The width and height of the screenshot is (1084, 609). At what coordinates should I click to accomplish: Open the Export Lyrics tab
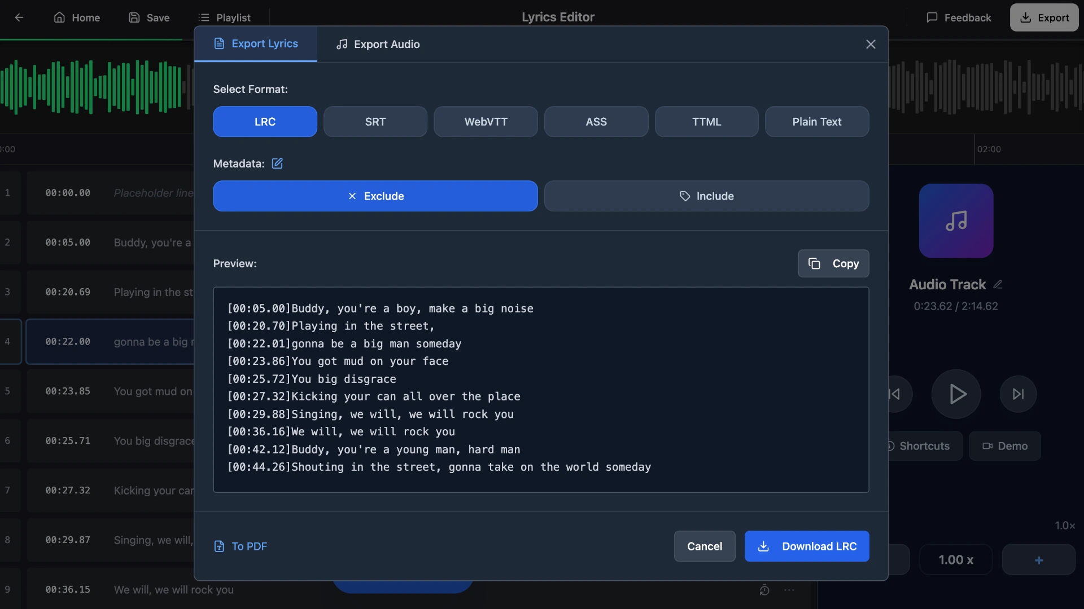pyautogui.click(x=255, y=44)
